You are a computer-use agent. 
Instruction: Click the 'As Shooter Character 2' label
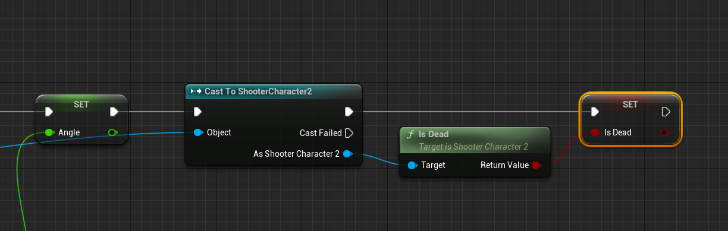pyautogui.click(x=296, y=154)
